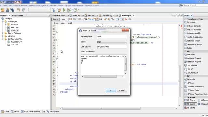Click inside the Insert Statement textarea
Viewport: 208px width, 117px height.
pyautogui.click(x=103, y=65)
